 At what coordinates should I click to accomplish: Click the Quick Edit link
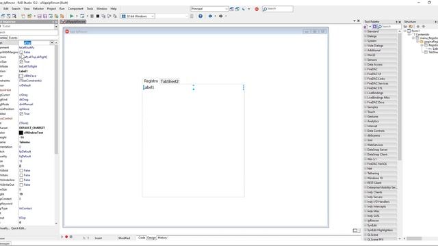point(18,228)
